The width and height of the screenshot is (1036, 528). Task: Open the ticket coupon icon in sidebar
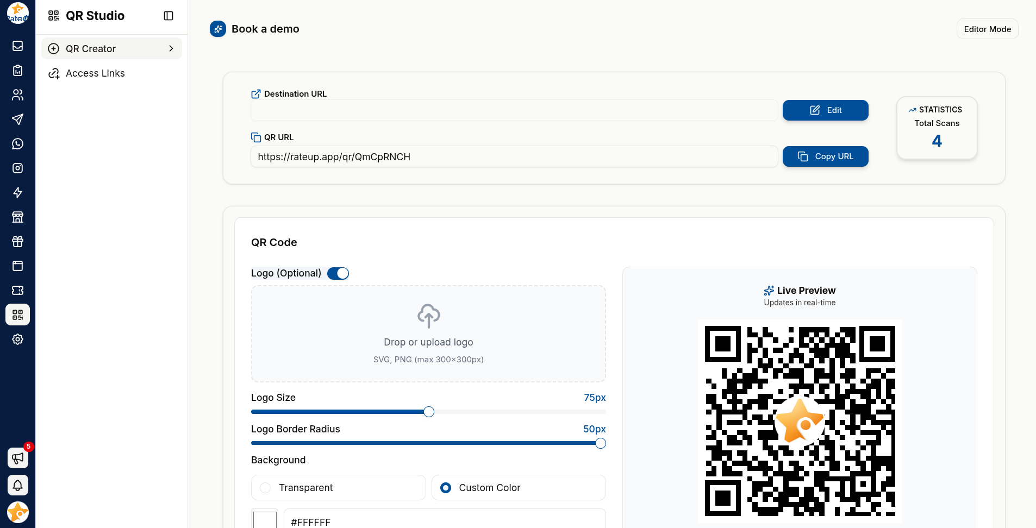pyautogui.click(x=17, y=291)
